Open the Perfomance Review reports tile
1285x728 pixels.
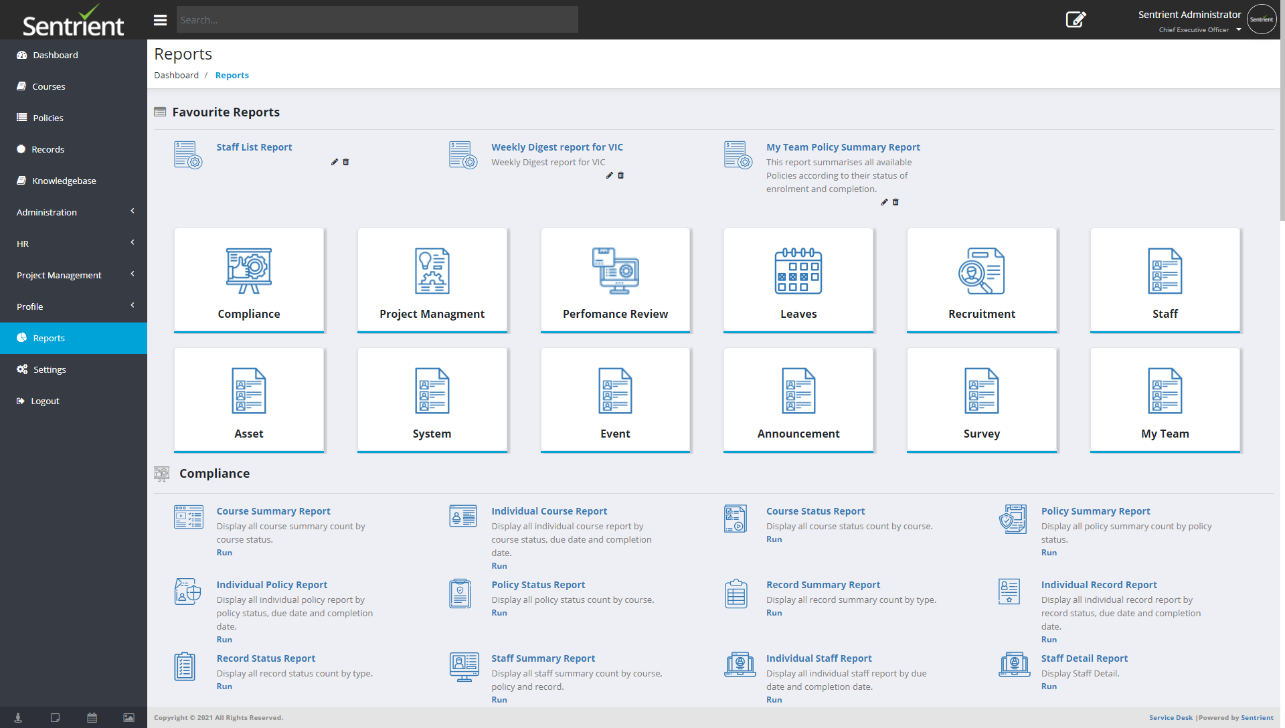[x=615, y=280]
